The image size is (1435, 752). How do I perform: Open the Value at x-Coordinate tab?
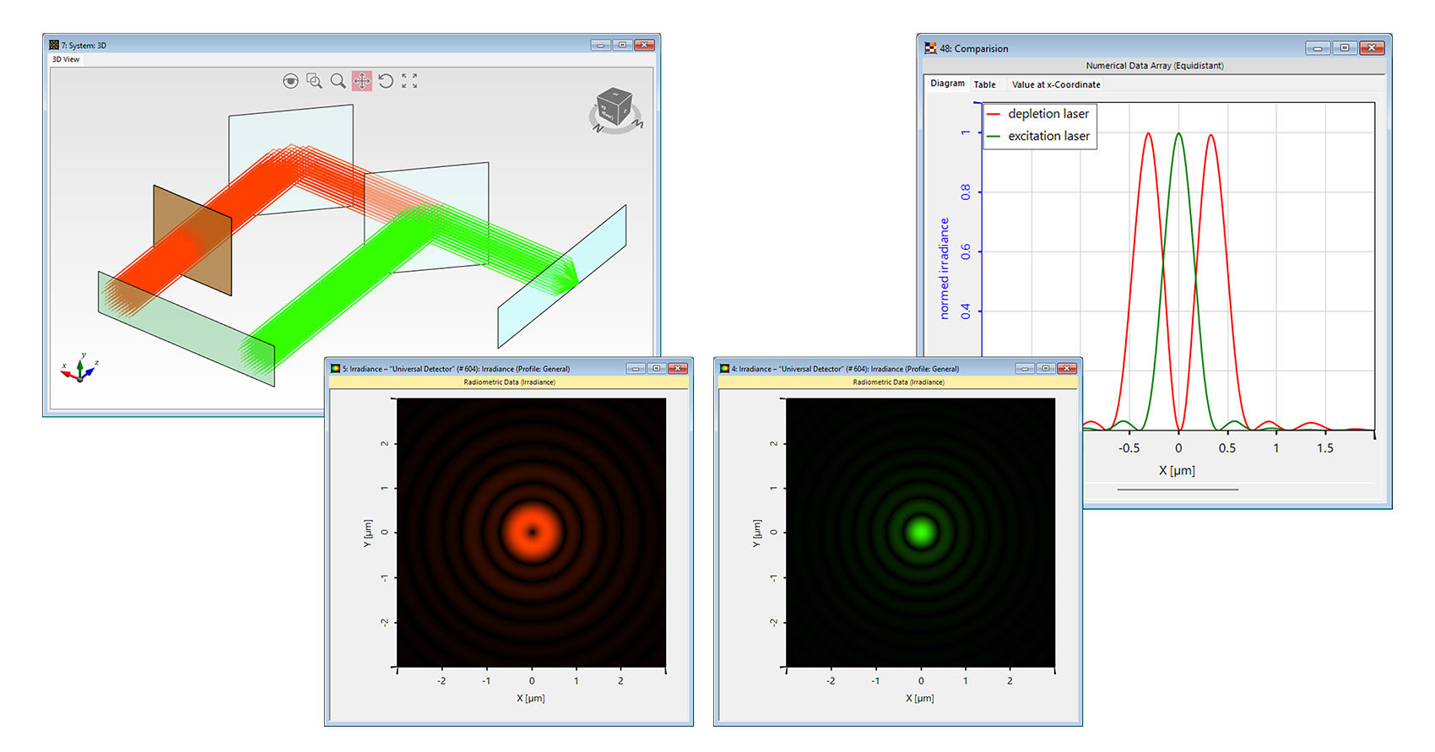[1056, 84]
